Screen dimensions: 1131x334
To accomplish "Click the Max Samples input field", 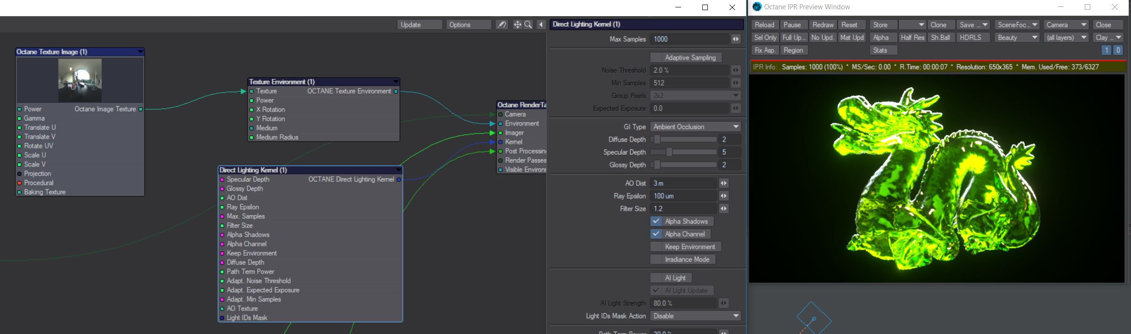I will point(689,39).
